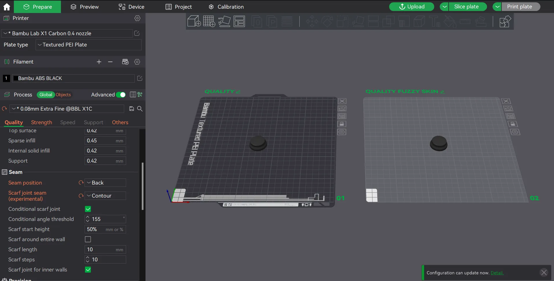Edit the Bambu Lab X1 Carbon printer preset

[x=137, y=34]
